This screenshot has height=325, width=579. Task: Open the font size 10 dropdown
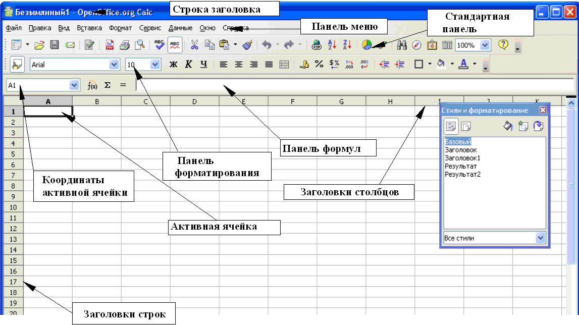pos(155,65)
